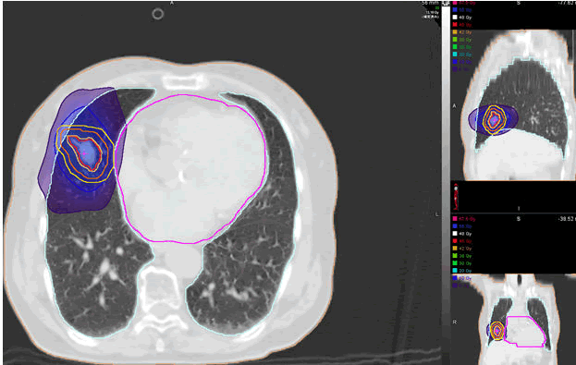The width and height of the screenshot is (576, 365).
Task: Toggle the orange 42 Gy isodose in sagittal legend
Action: 455,32
